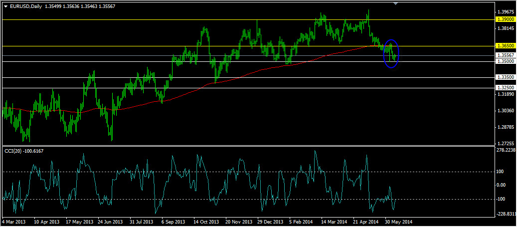
Task: Click the CCI(20) indicator label
Action: point(24,151)
